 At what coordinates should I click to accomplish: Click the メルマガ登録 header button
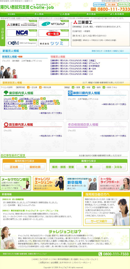coord(99,5)
